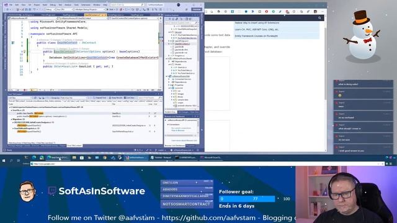Screen dimensions: 397x223
Task: Switch to the Properties tab beside Browser Link Dashboard
Action: [x=190, y=146]
